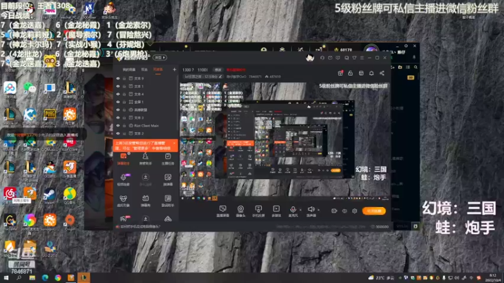
Task: Open the 虚拟形象 virtual avatar tool
Action: (x=123, y=201)
